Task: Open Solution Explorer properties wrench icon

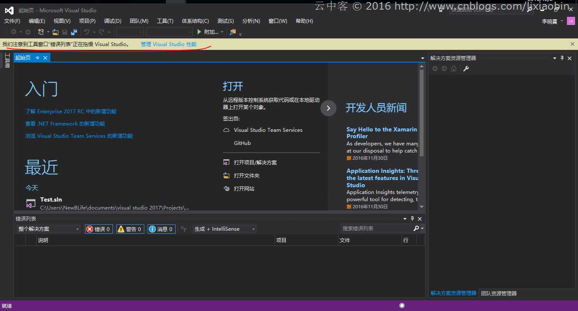Action: click(466, 68)
